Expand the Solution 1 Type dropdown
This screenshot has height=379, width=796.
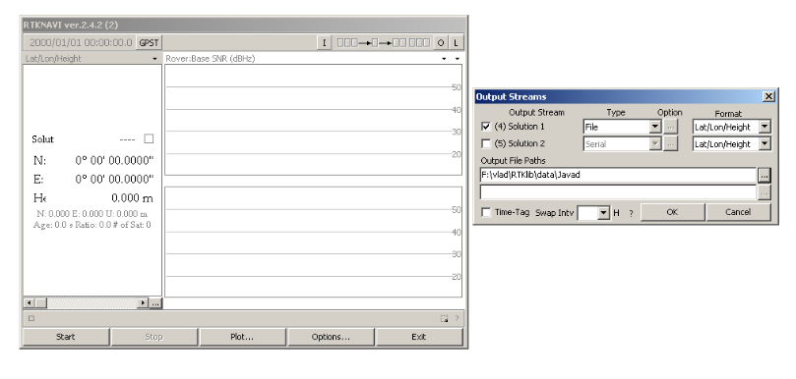click(x=655, y=127)
